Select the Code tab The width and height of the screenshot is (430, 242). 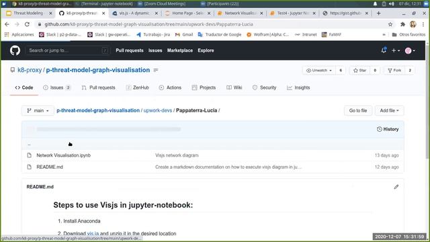coord(24,88)
